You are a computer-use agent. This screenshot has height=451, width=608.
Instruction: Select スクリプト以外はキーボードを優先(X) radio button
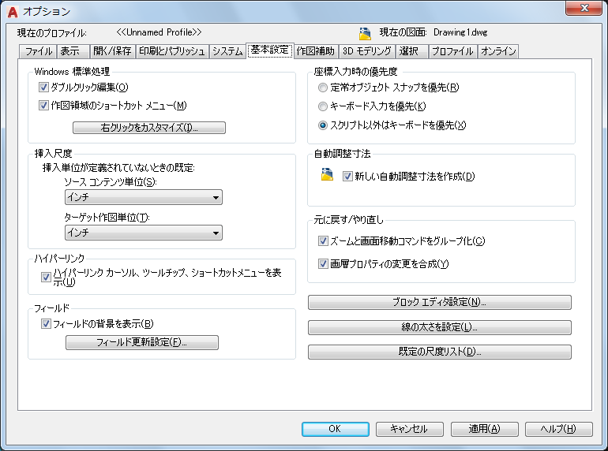tap(323, 125)
